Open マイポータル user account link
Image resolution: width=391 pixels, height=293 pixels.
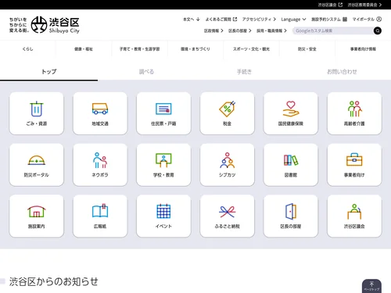pyautogui.click(x=367, y=20)
